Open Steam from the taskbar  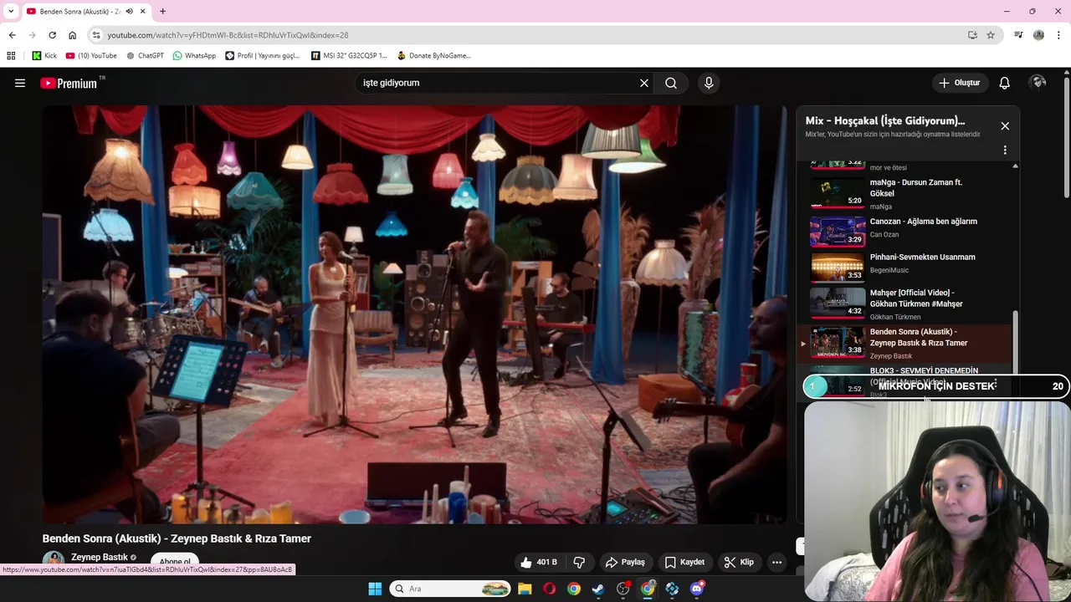(x=598, y=589)
